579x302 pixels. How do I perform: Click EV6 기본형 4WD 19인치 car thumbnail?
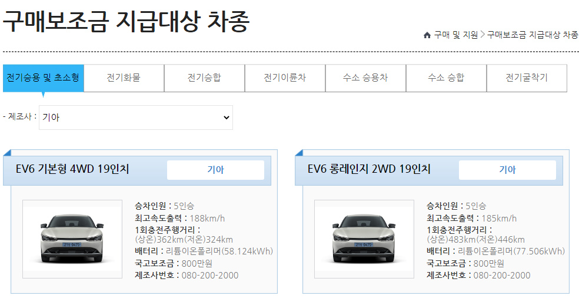[x=72, y=239]
